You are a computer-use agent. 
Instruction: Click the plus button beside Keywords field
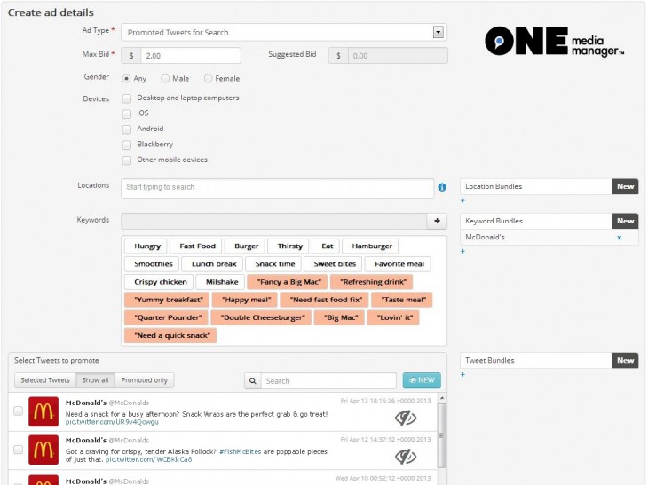437,221
